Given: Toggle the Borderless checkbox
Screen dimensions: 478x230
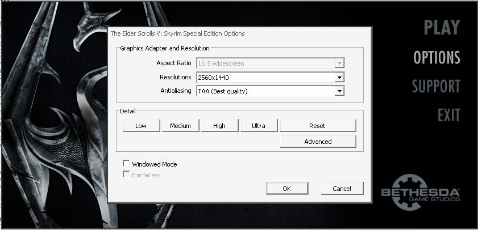Looking at the screenshot, I should [x=126, y=174].
